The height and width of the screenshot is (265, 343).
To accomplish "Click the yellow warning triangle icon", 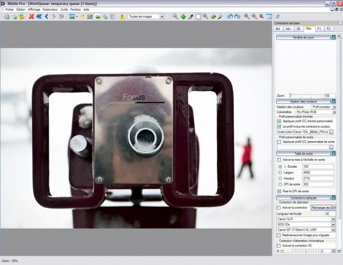I will click(122, 17).
